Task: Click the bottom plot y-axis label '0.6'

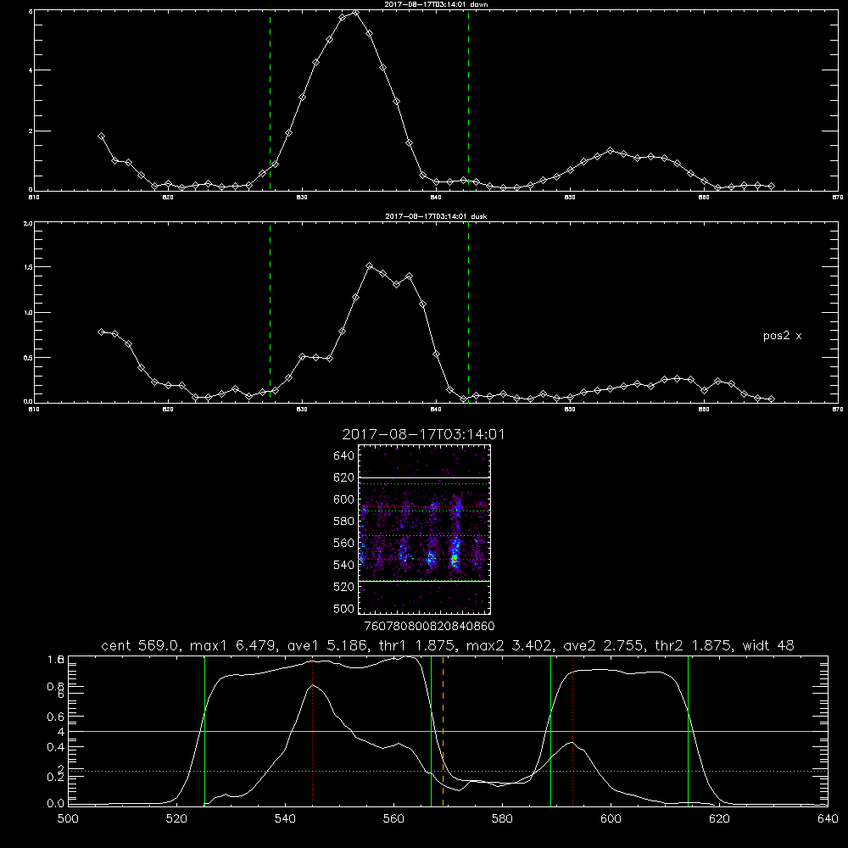Action: pyautogui.click(x=56, y=717)
